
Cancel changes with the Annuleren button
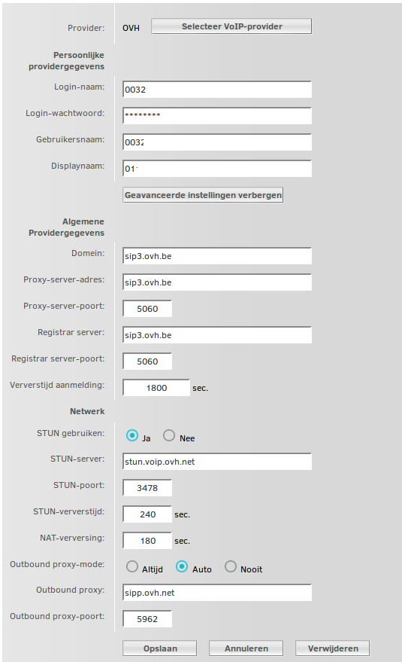[x=246, y=648]
